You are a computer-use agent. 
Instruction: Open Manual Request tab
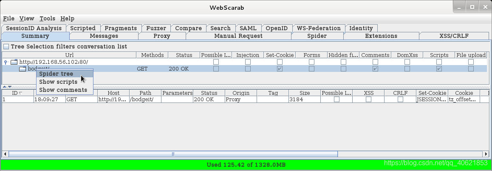[x=238, y=36]
